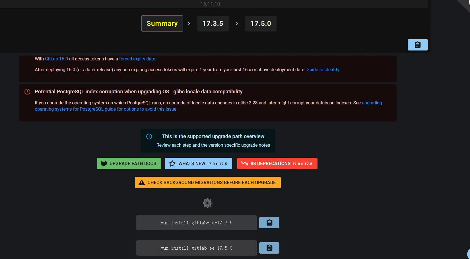Select the yum install gitlab-ee-17.3.5 command text
Screen dimensions: 470x259
(x=197, y=223)
